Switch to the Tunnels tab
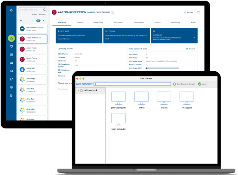This screenshot has width=238, height=175. click(80, 23)
